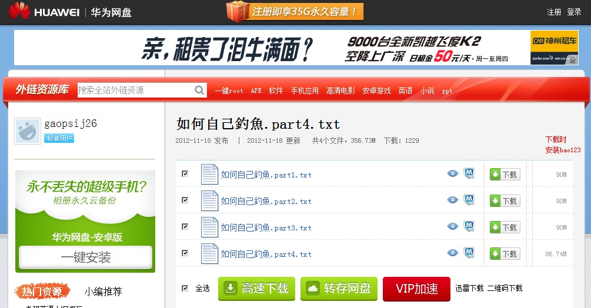Click the shield M icon for part3.txt
The image size is (591, 308).
[x=469, y=226]
